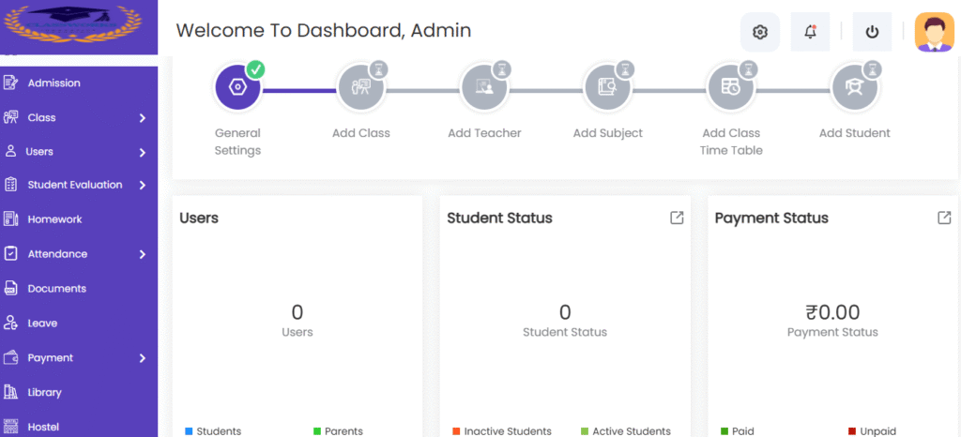Screen dimensions: 961x437
Task: Click the Add Student step icon
Action: [x=854, y=87]
